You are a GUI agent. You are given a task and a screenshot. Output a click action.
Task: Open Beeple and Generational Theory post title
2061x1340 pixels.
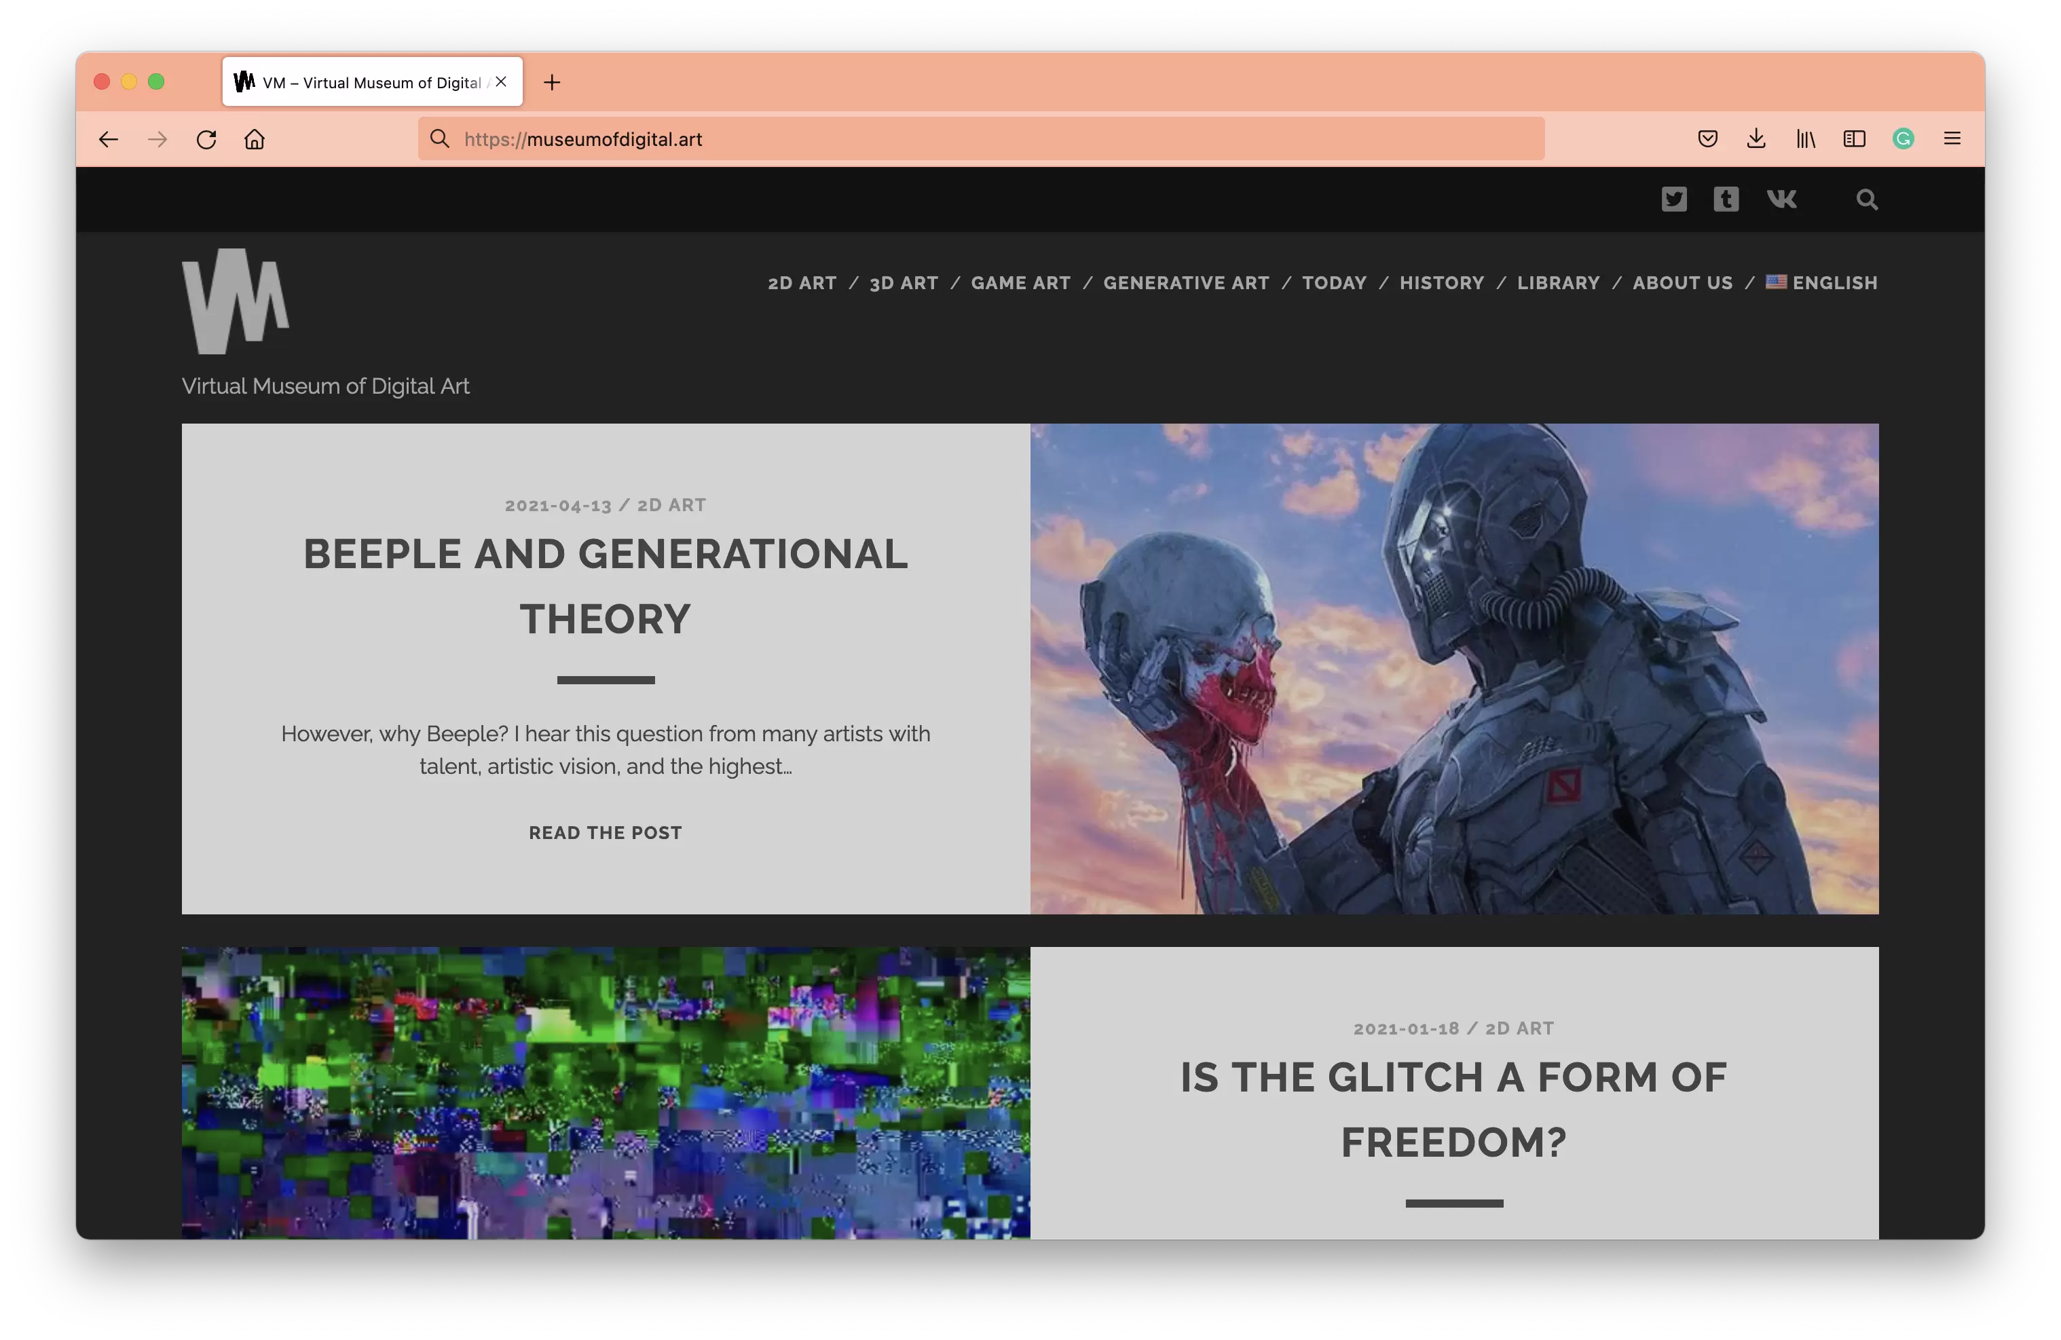pos(606,587)
